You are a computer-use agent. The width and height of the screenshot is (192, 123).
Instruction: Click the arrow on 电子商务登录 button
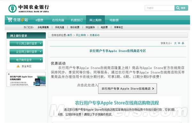[x=41, y=60]
